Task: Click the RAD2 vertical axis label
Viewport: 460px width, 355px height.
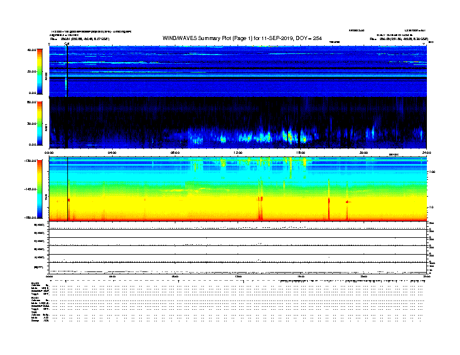Action: [x=46, y=77]
